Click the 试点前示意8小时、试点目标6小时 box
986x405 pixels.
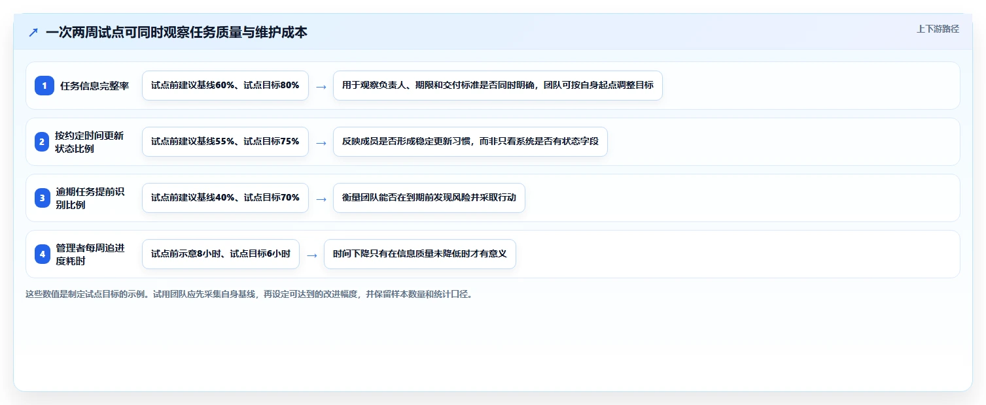(220, 254)
